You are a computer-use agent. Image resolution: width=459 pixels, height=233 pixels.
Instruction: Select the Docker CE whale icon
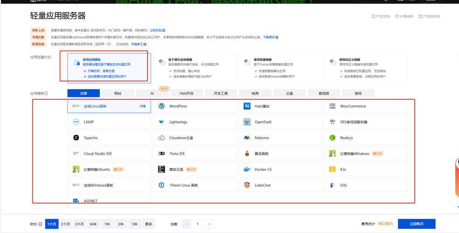[247, 170]
